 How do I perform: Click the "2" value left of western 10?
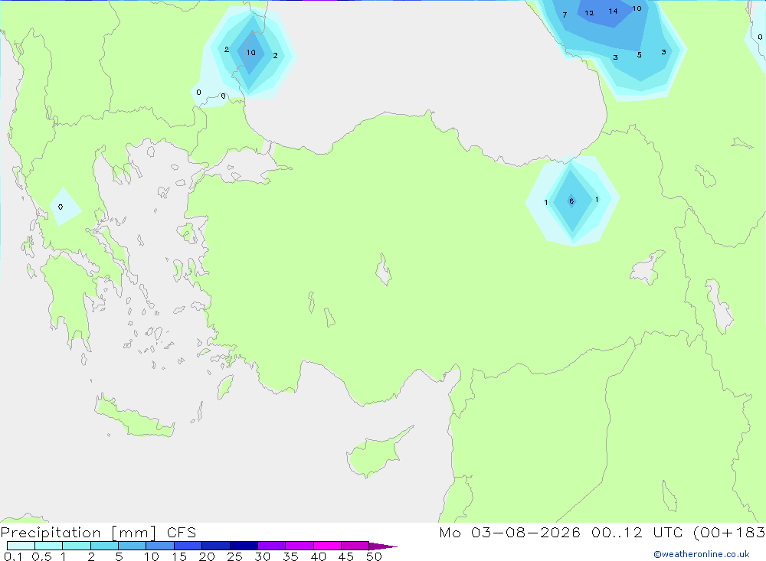pyautogui.click(x=227, y=50)
